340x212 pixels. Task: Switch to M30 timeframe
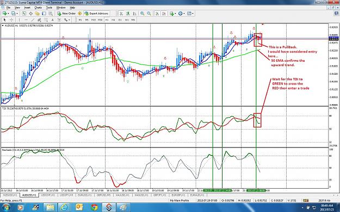(x=100, y=20)
